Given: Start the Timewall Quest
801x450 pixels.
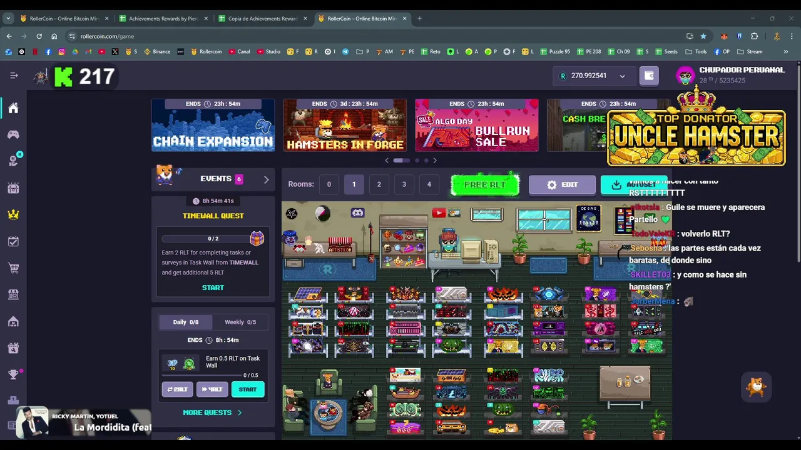Looking at the screenshot, I should coord(213,287).
